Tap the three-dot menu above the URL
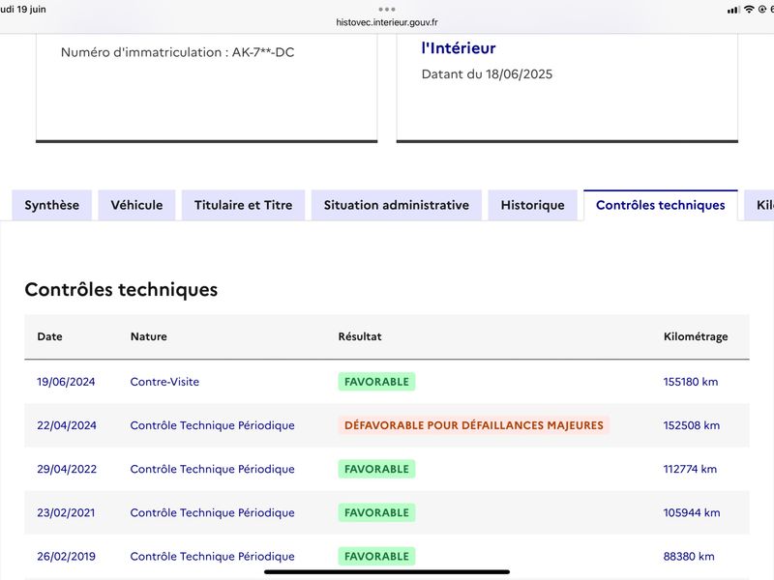Image resolution: width=774 pixels, height=580 pixels. tap(386, 9)
